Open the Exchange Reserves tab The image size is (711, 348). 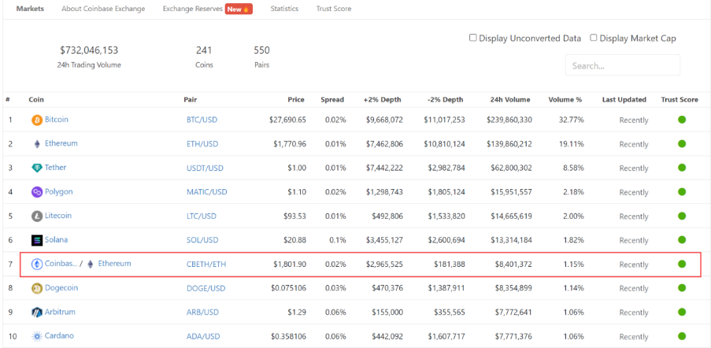coord(193,9)
